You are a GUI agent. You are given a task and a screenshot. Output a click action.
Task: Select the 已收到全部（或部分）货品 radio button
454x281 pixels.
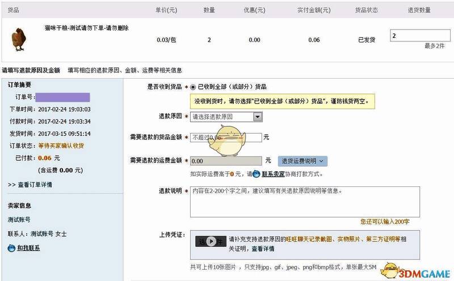coord(193,87)
